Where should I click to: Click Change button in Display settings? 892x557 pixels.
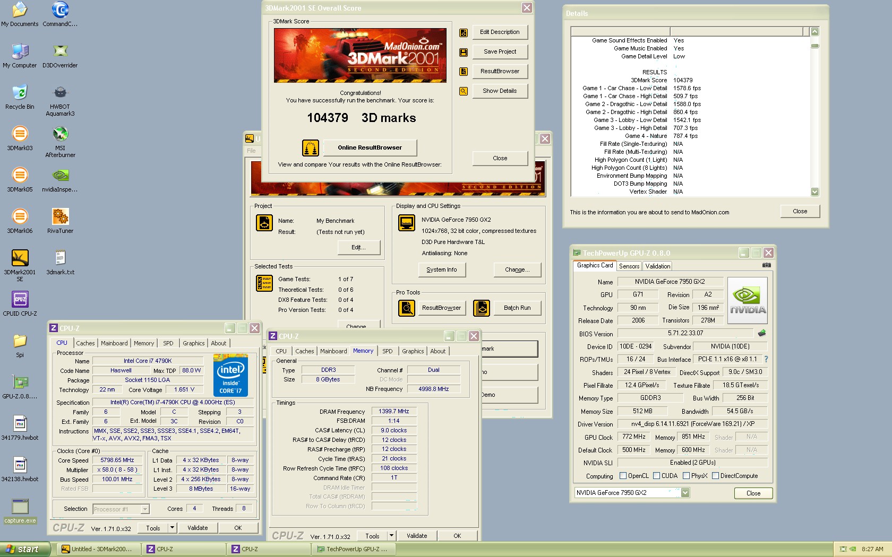click(517, 269)
